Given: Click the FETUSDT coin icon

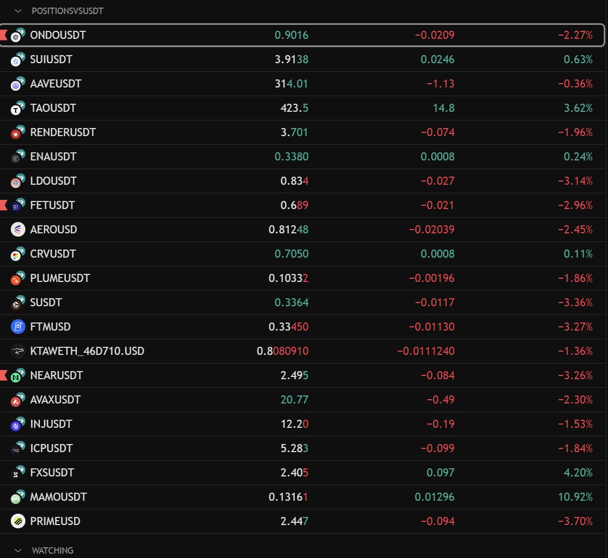Looking at the screenshot, I should click(18, 205).
